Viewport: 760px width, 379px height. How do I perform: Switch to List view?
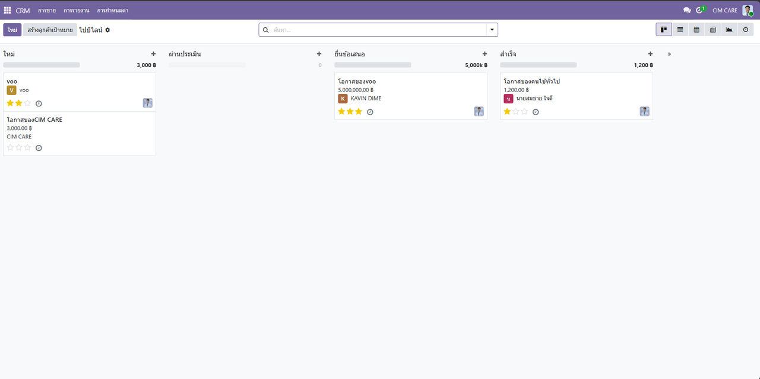[x=680, y=30]
